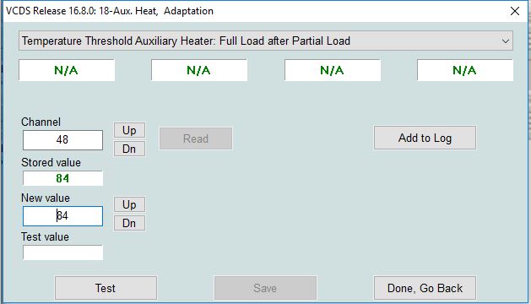Click the Channel input field showing 48

click(62, 140)
